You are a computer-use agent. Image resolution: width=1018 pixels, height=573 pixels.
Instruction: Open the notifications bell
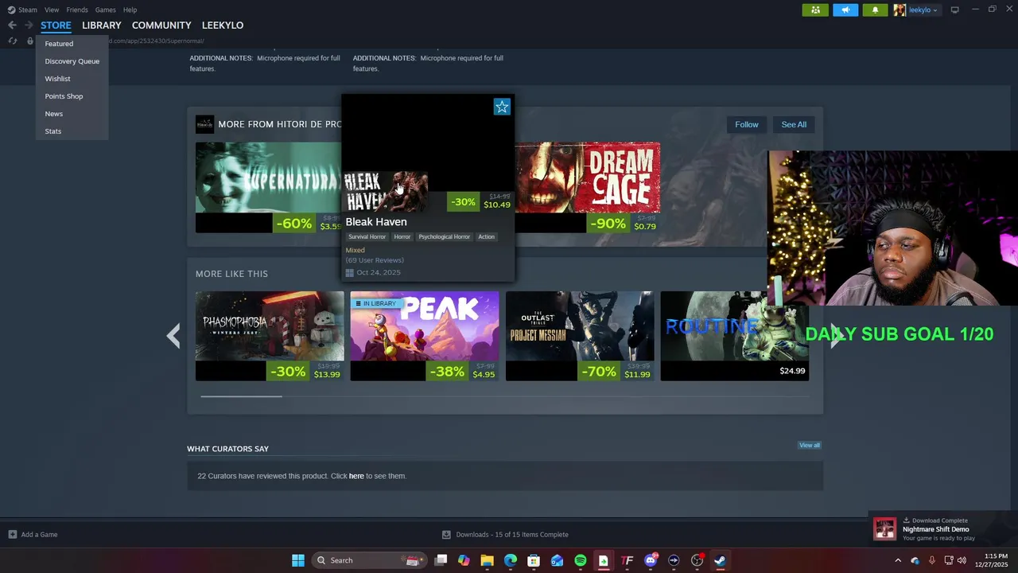(x=875, y=10)
